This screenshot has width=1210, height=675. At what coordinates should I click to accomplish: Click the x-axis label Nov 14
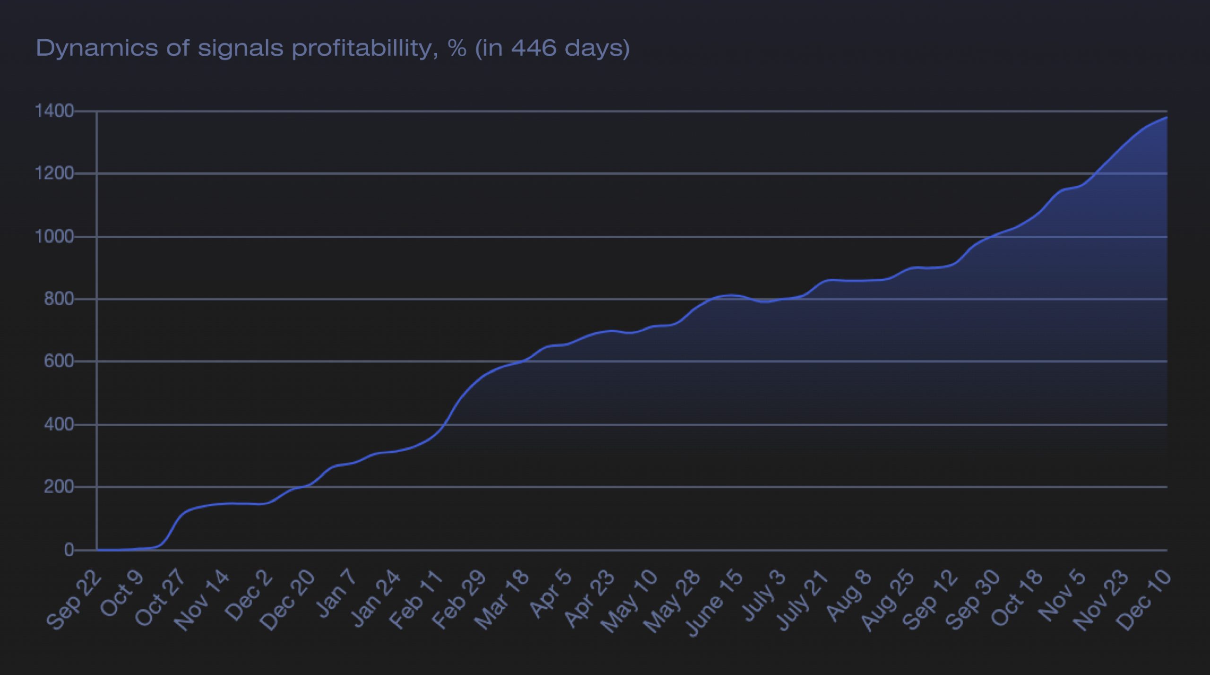[x=202, y=600]
